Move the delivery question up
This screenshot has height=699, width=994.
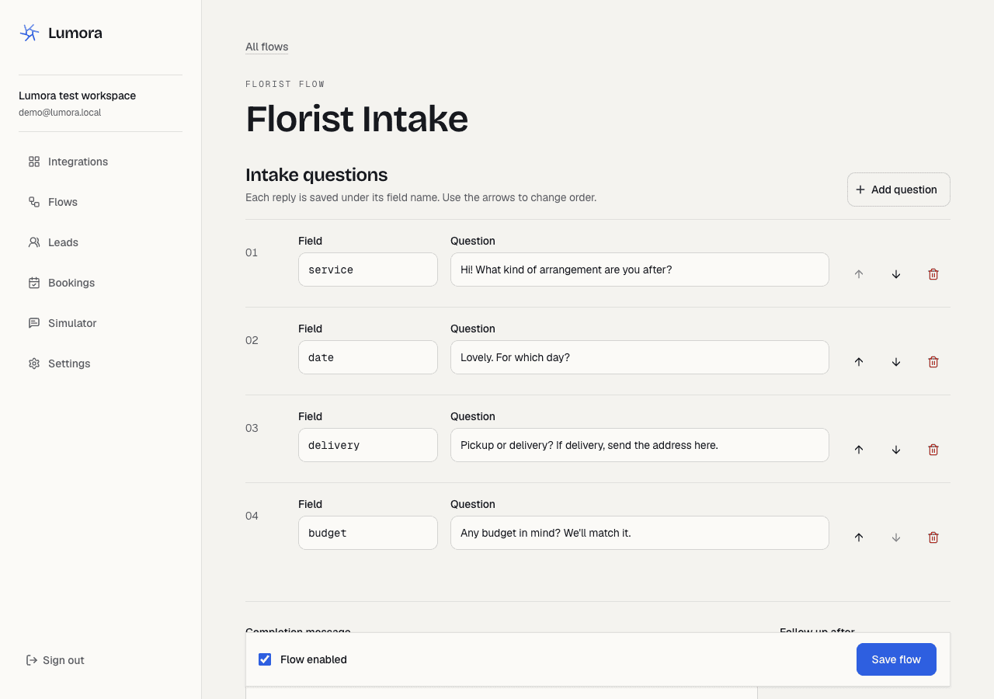coord(859,450)
